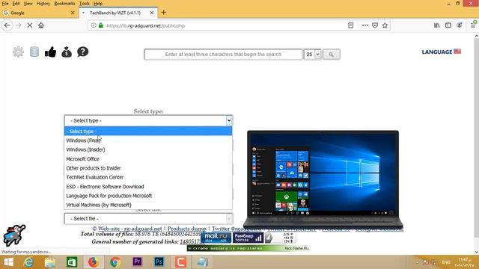Close the TechBench tab

point(151,13)
